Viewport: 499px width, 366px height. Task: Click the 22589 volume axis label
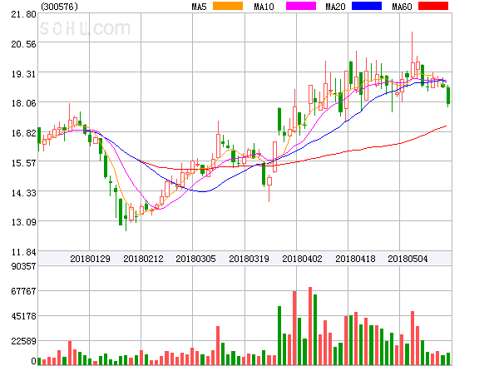[23, 341]
